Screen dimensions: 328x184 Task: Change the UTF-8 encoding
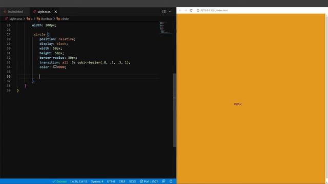[x=111, y=181]
